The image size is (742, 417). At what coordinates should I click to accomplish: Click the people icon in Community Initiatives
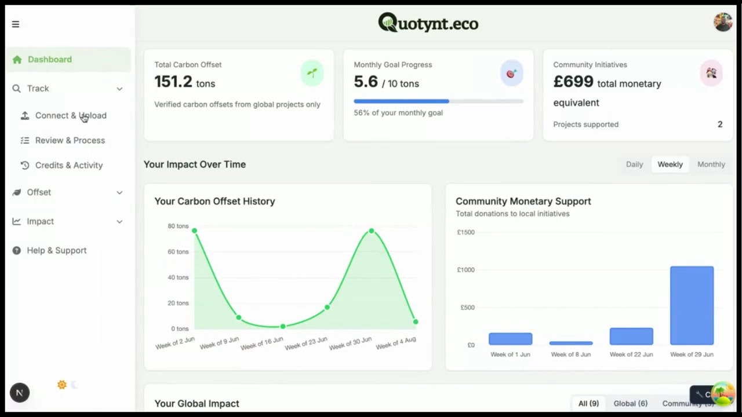tap(711, 73)
